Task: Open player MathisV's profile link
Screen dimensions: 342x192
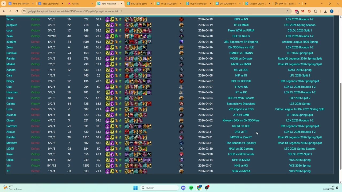Action: point(12,143)
